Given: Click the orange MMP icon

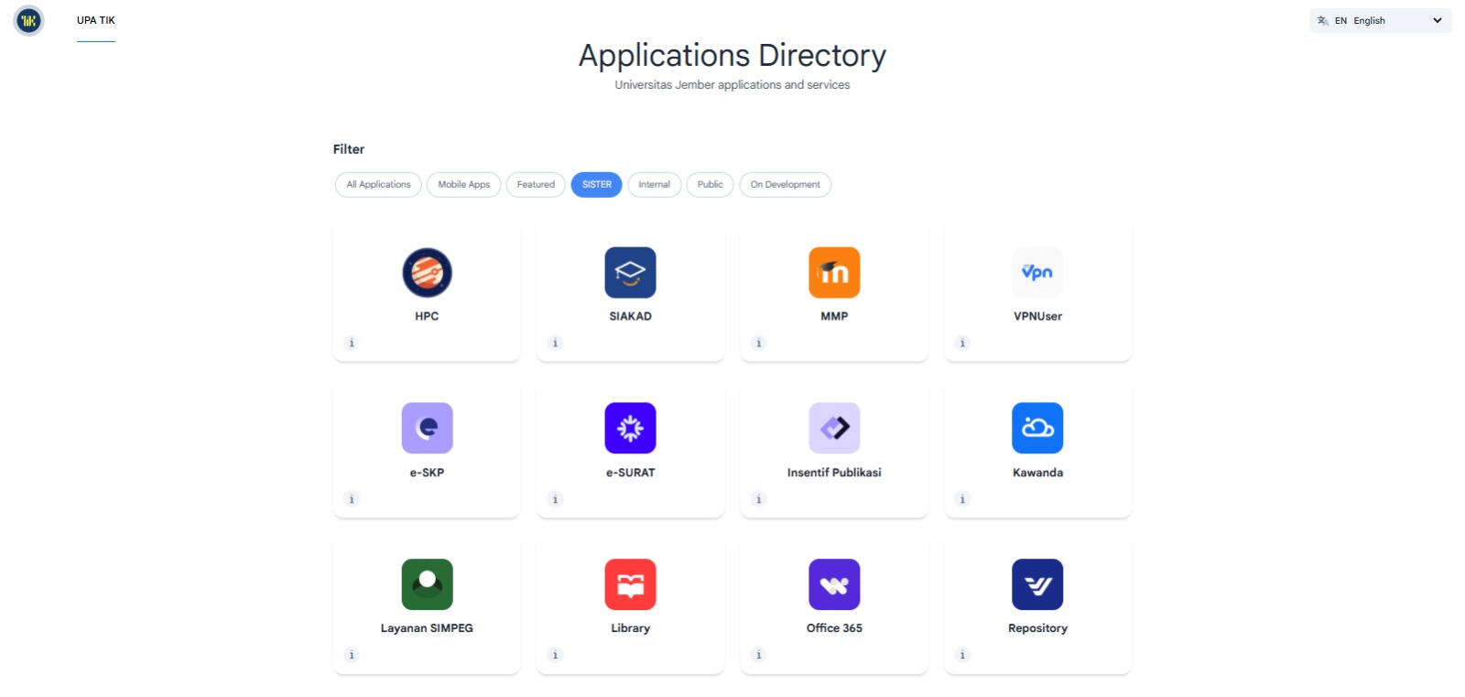Looking at the screenshot, I should point(834,273).
